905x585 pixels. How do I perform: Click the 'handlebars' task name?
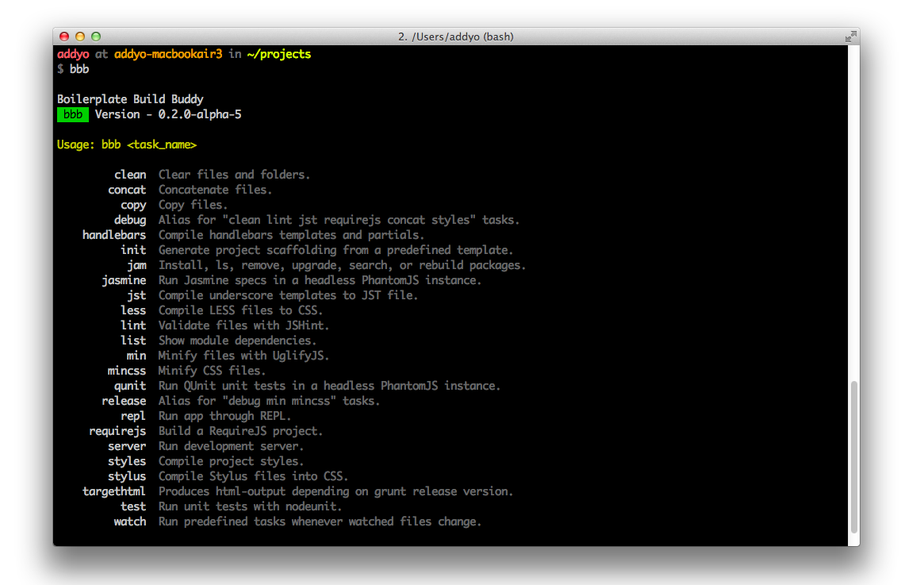point(114,235)
